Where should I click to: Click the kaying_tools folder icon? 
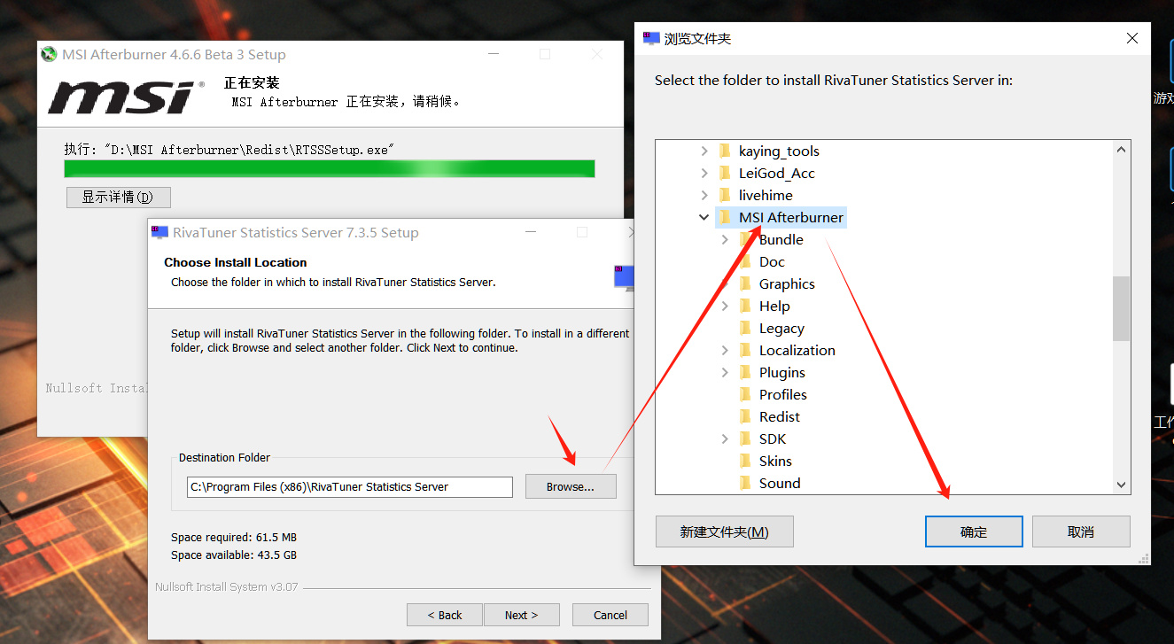[x=725, y=151]
